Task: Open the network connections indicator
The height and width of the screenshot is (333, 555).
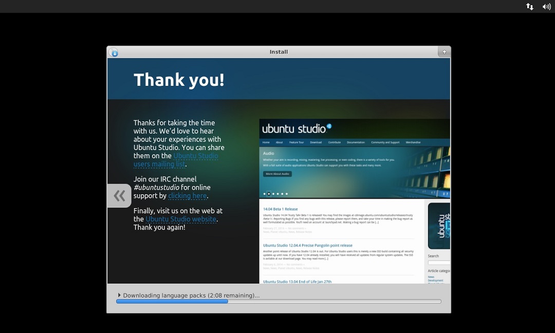Action: click(x=529, y=6)
